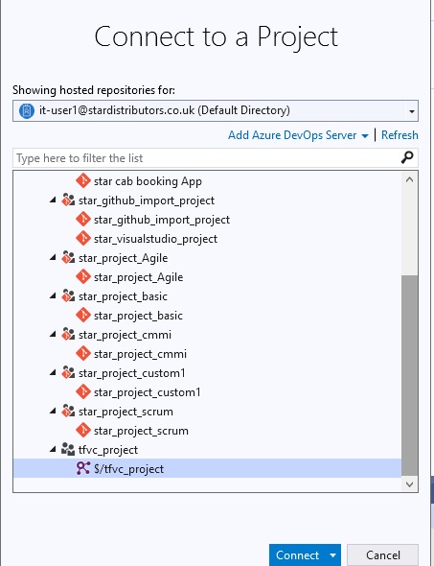Collapse the star_project_cmmi tree node

53,335
